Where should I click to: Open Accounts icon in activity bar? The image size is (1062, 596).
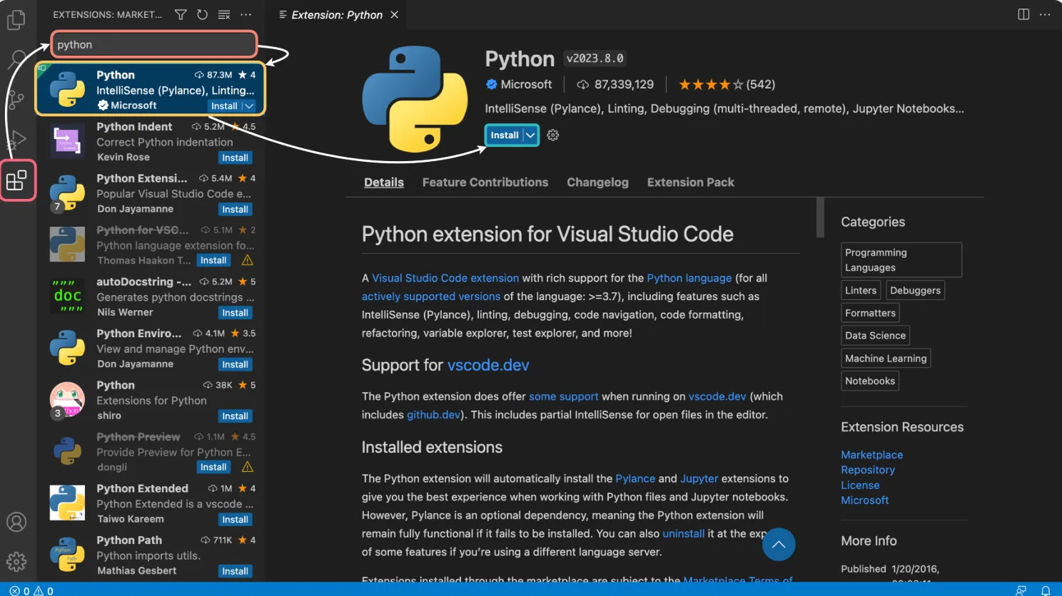coord(16,522)
